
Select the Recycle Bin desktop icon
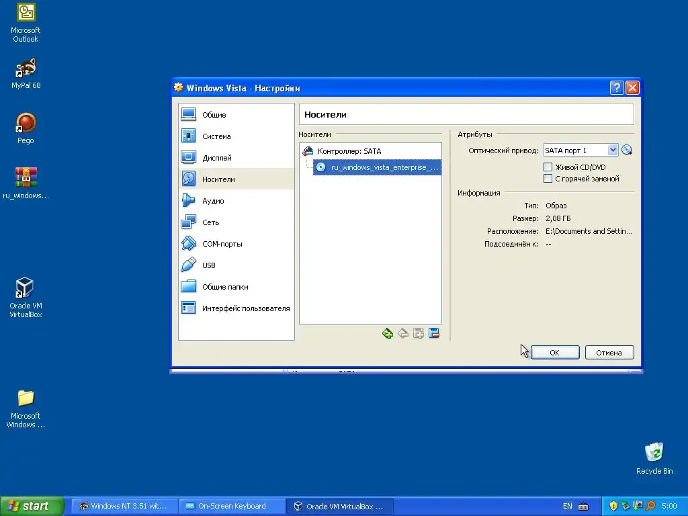click(654, 458)
